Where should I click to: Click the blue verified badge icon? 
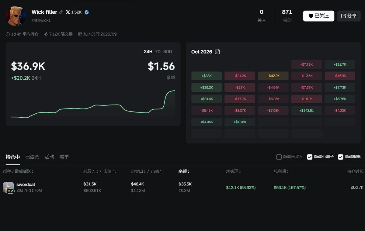click(87, 12)
